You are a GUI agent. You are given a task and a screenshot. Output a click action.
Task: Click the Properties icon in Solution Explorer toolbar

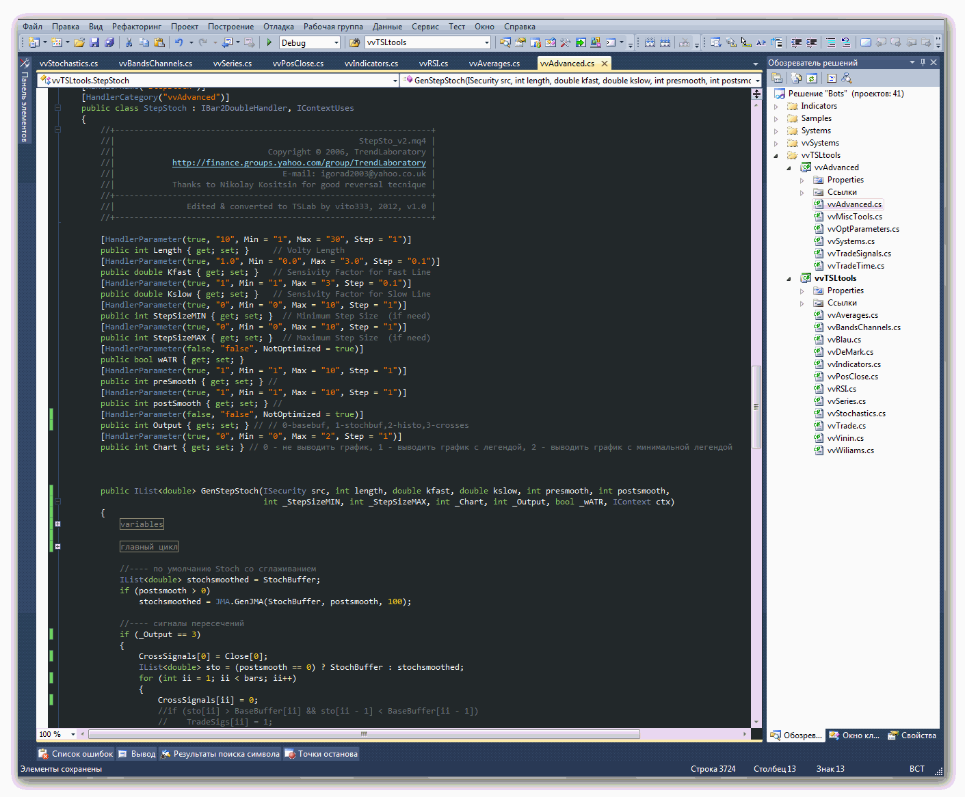click(x=777, y=78)
